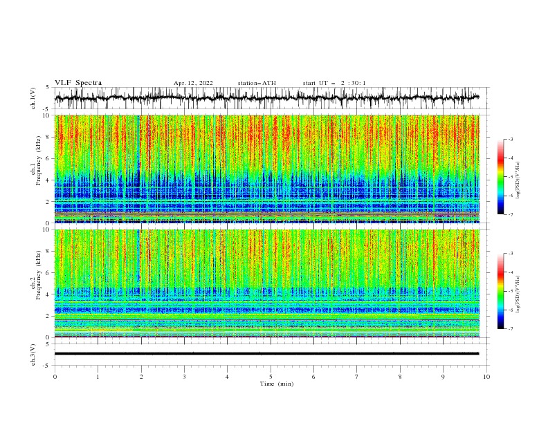Click tick label "10" on the Time axis

coord(486,377)
